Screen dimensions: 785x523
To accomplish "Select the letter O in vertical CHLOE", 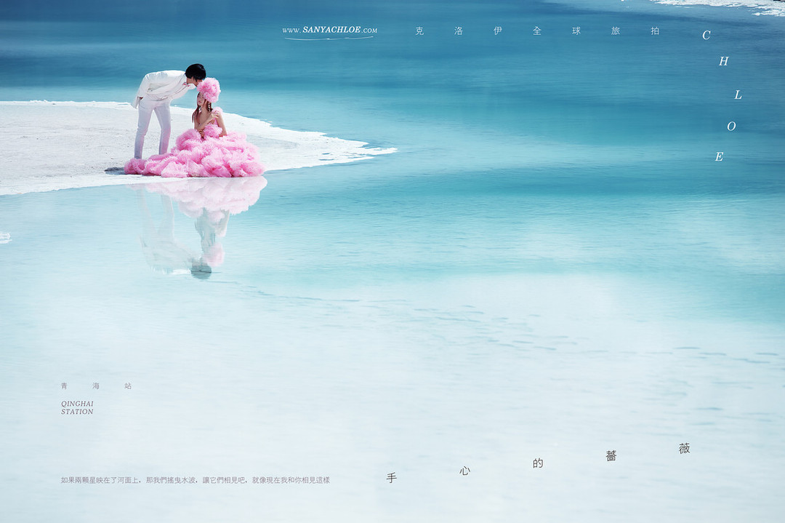I will [x=731, y=127].
